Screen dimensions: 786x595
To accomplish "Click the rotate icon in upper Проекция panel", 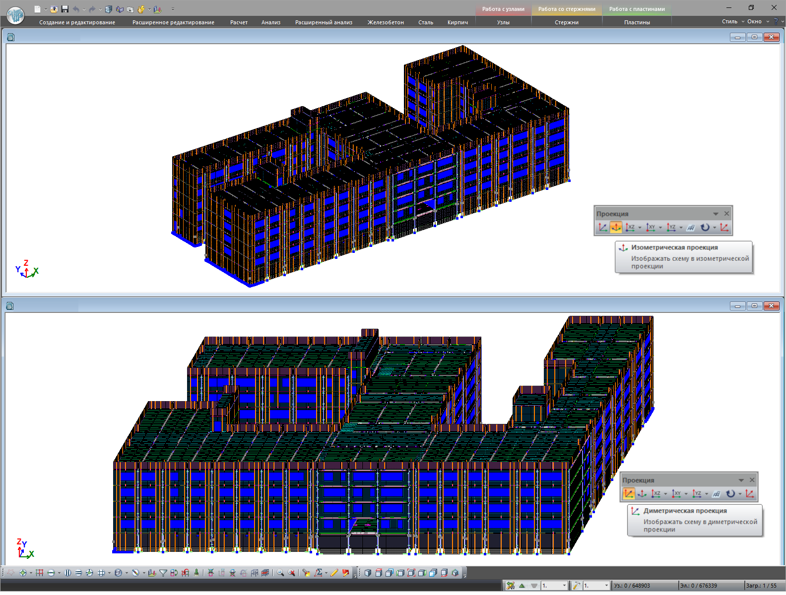I will coord(705,228).
